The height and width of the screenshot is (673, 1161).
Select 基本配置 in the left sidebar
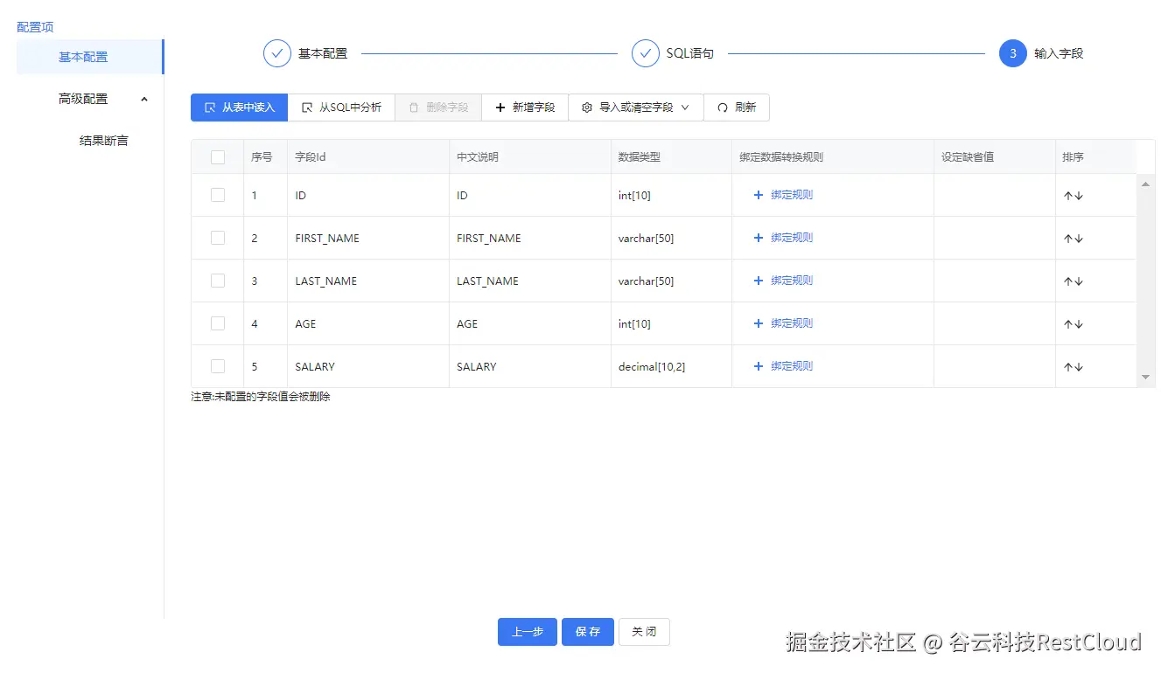89,57
